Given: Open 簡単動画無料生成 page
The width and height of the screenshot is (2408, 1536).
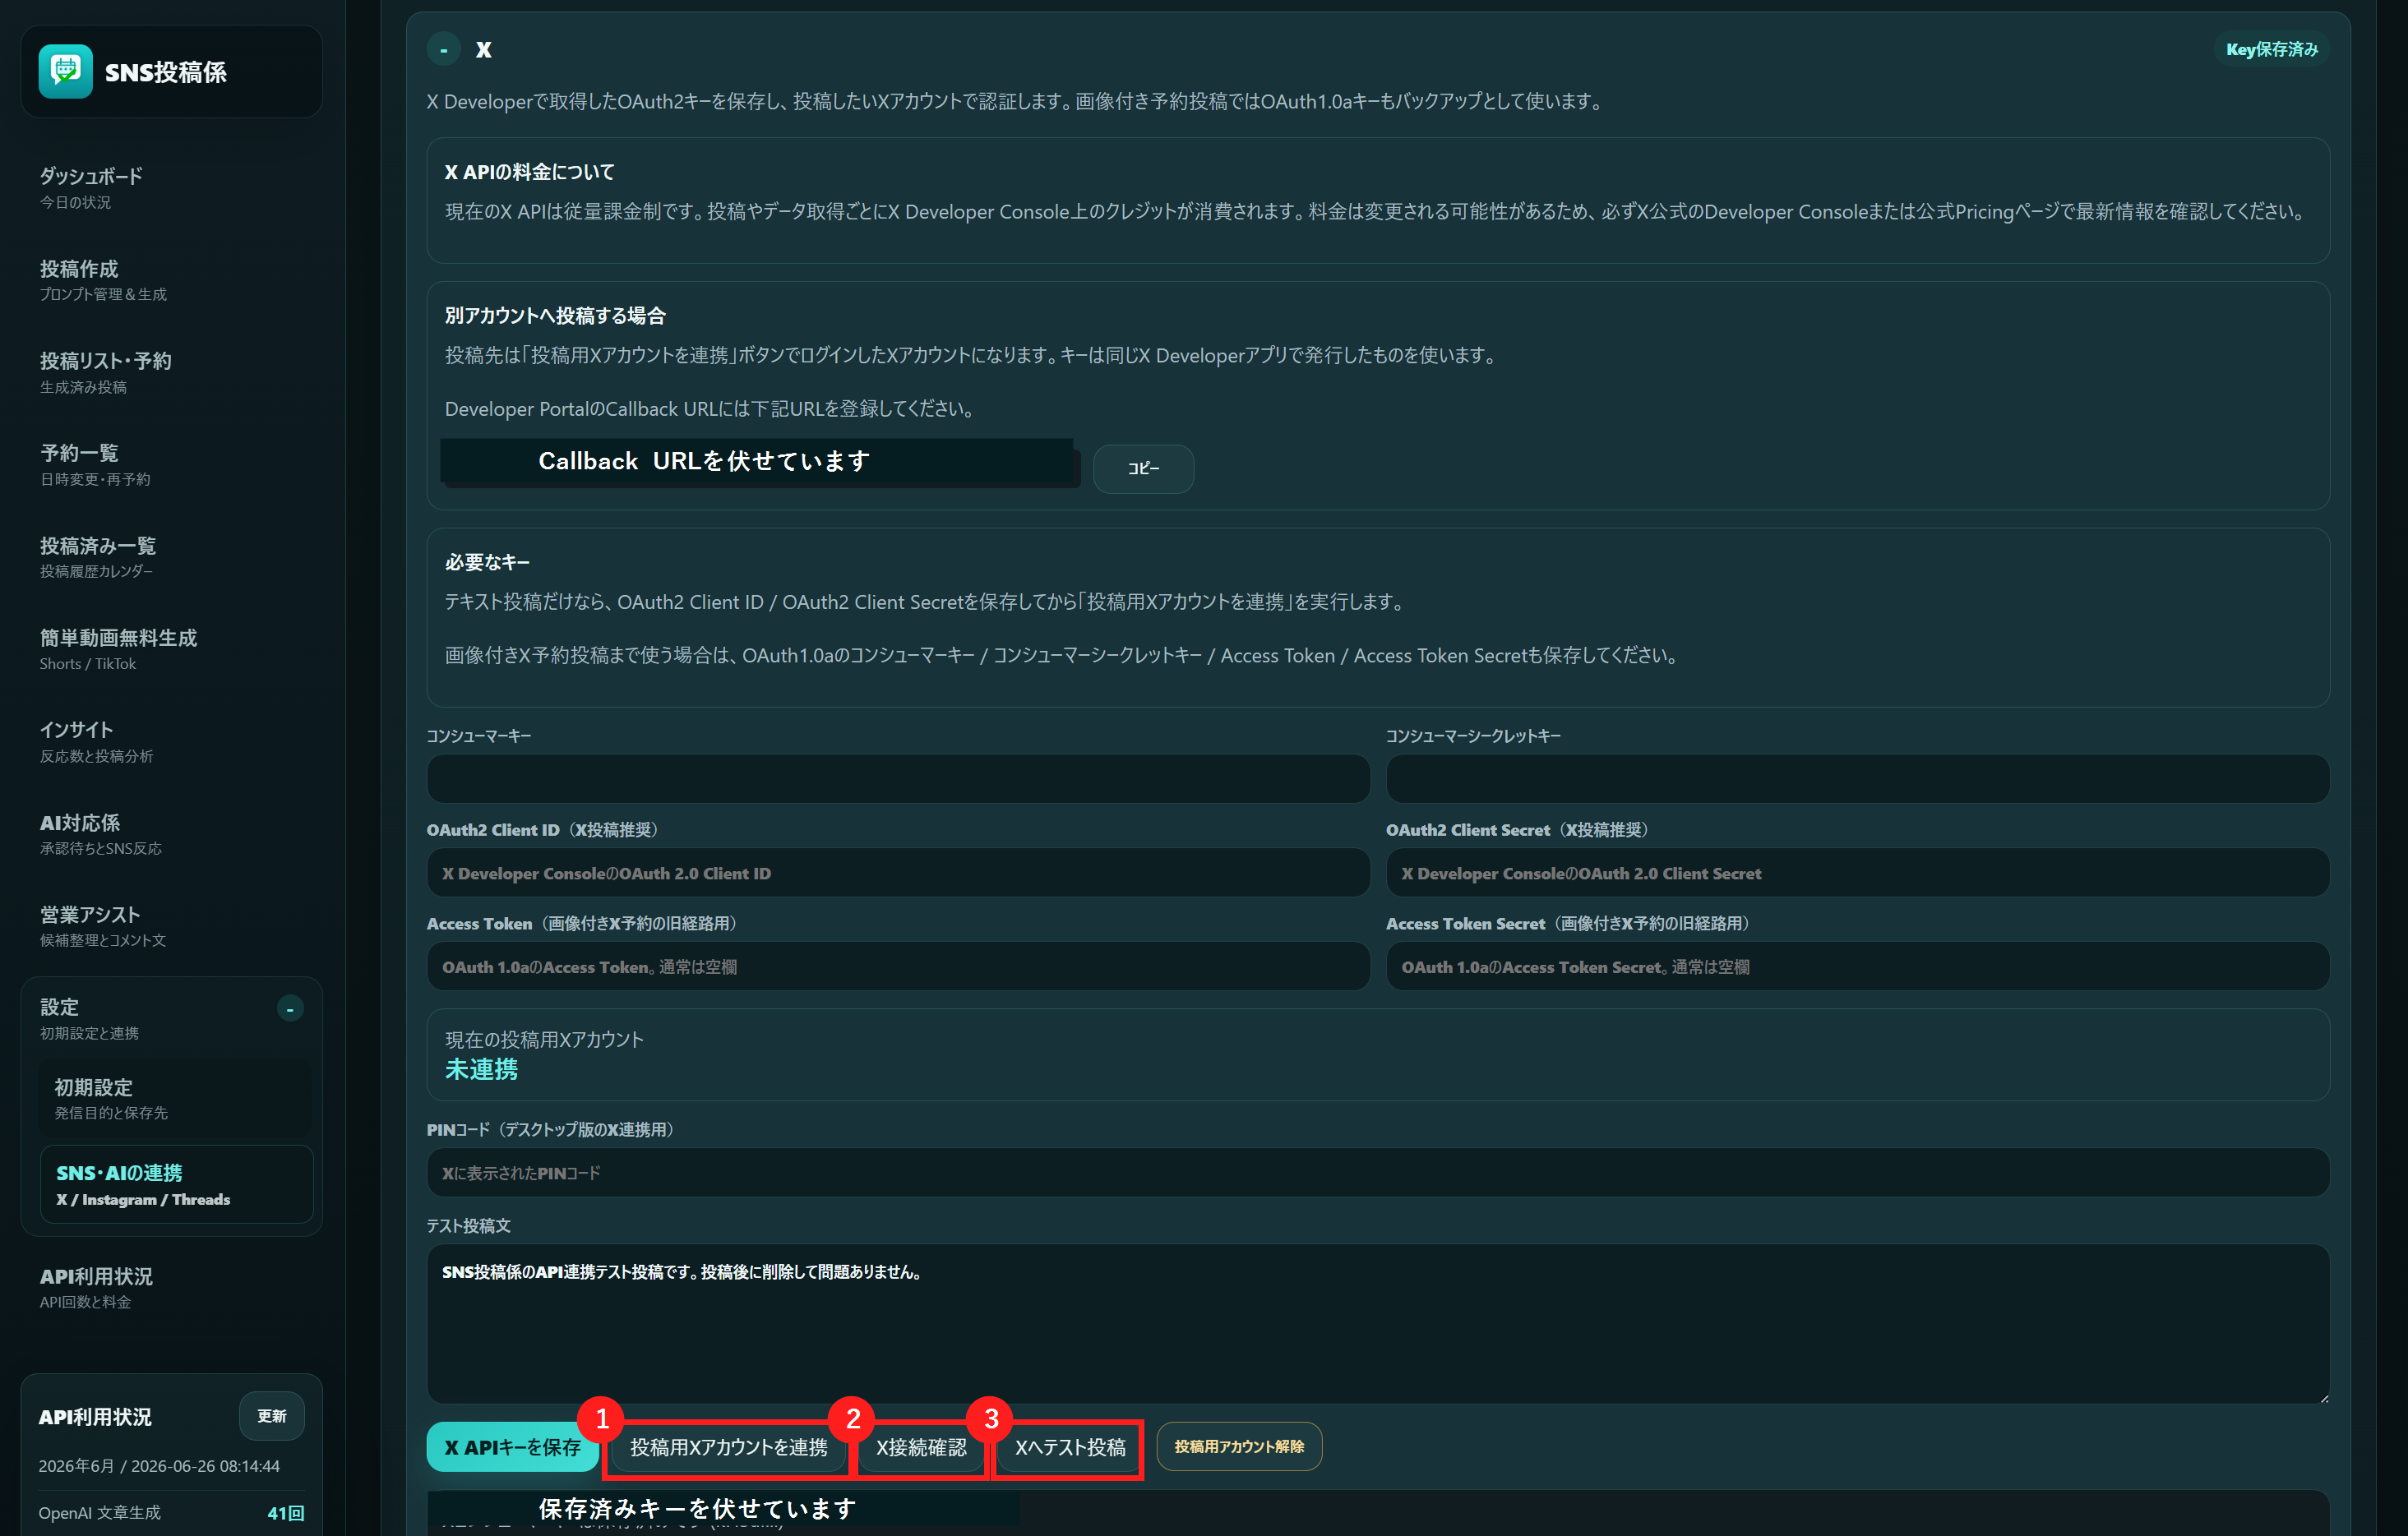Looking at the screenshot, I should coord(171,649).
